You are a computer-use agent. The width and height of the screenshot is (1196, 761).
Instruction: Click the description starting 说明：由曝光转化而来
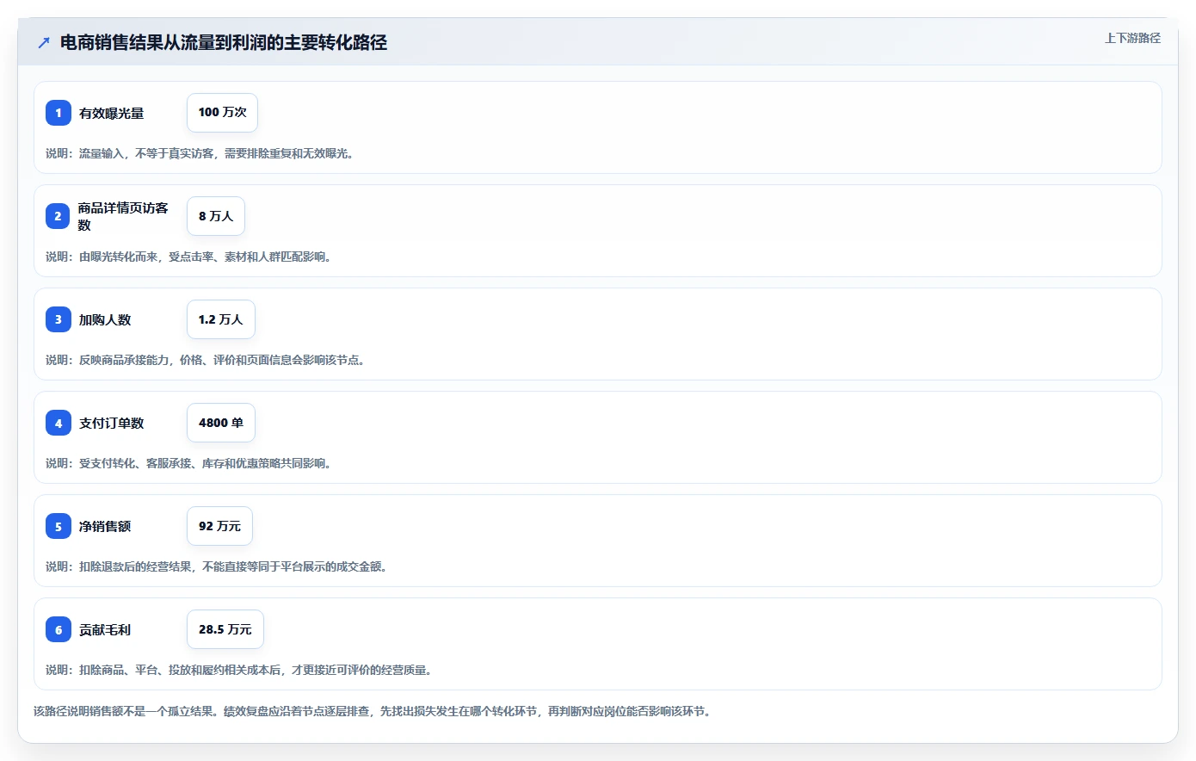coord(190,257)
